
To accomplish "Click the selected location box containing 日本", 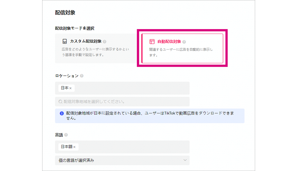I will 122,88.
